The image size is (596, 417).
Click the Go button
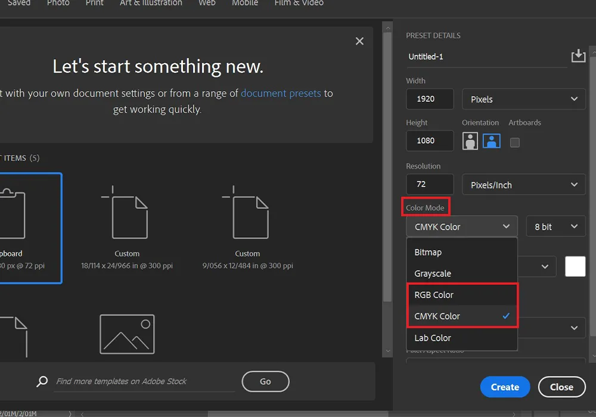tap(265, 381)
